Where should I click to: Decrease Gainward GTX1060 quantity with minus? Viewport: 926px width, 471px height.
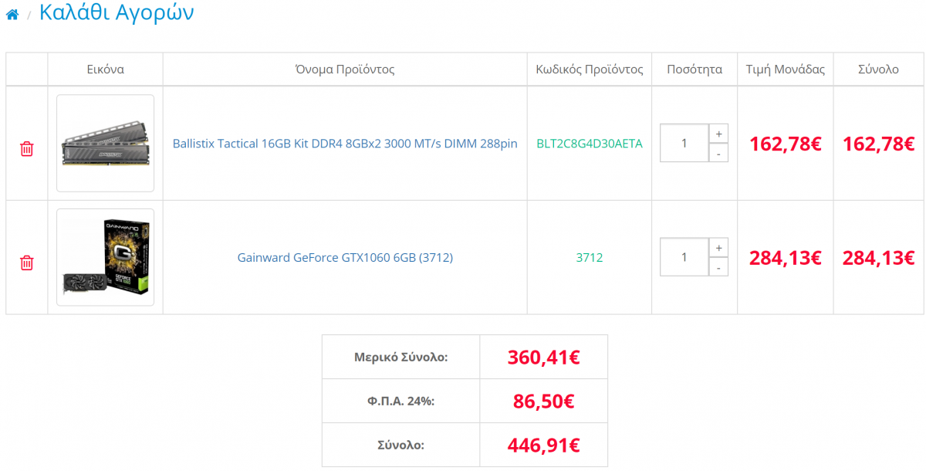coord(718,267)
